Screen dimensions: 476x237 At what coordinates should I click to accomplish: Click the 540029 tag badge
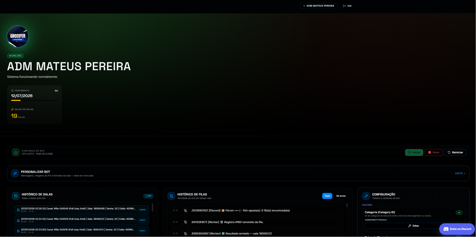[x=142, y=220]
